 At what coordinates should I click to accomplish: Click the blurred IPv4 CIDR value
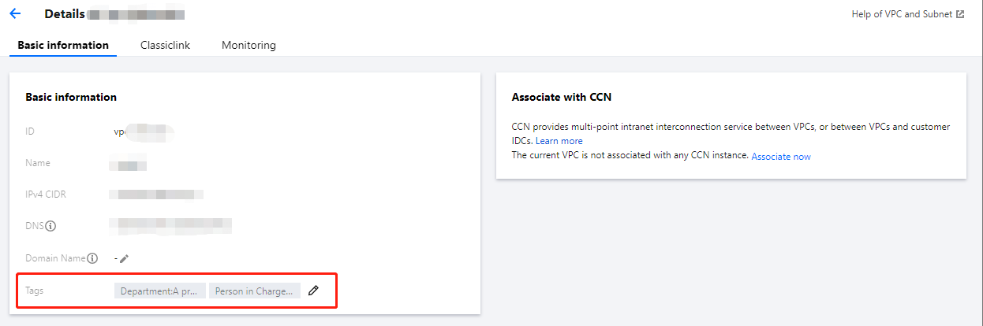coord(155,194)
